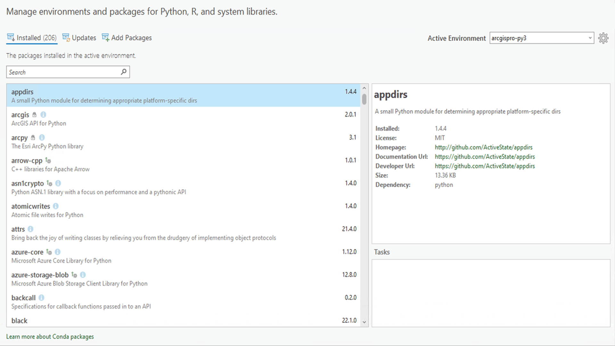Click the info icon next to backcall
This screenshot has height=346, width=615.
point(41,298)
